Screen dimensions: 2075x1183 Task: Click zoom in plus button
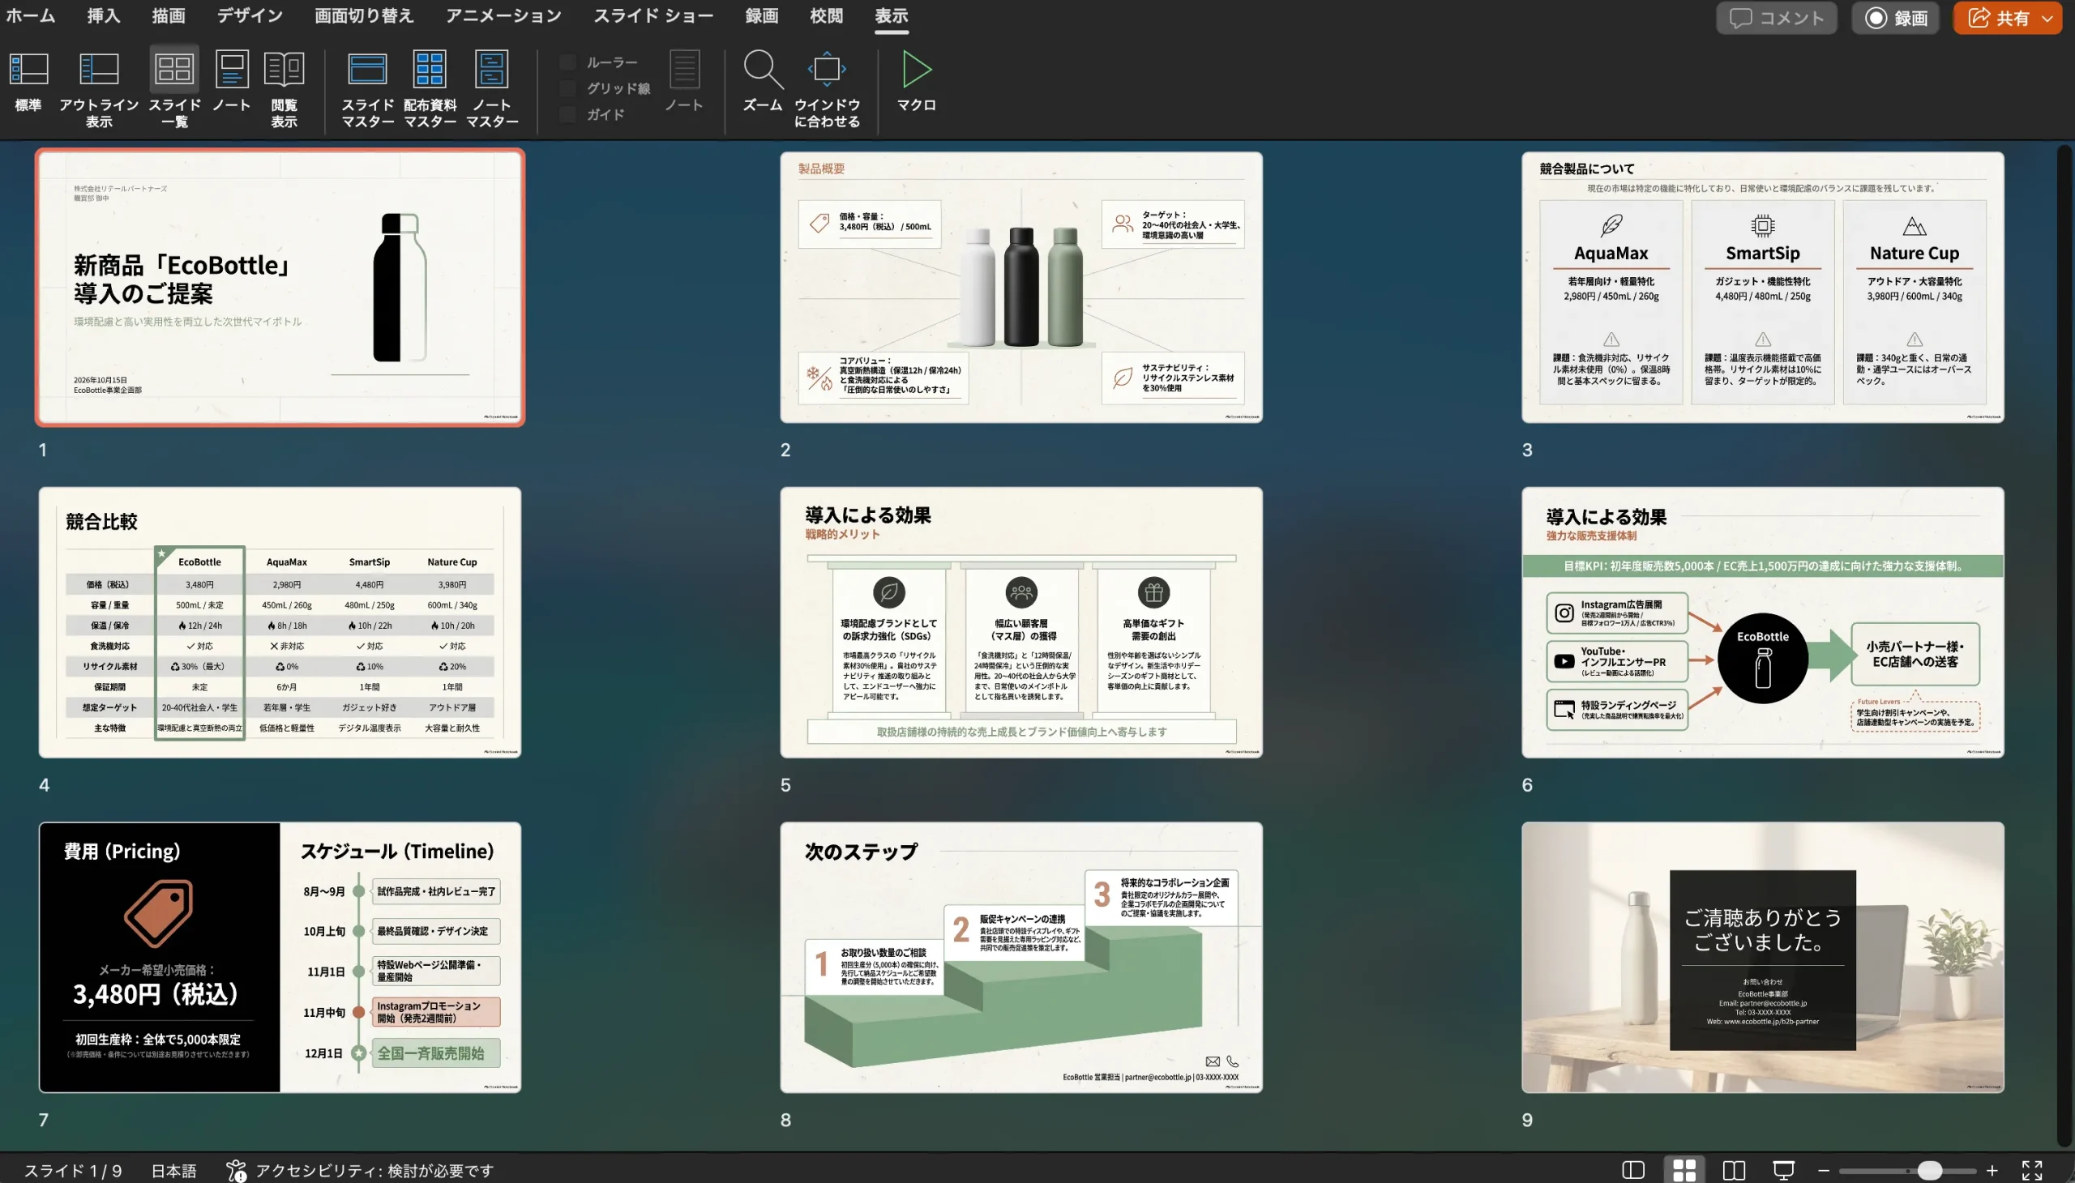pyautogui.click(x=1992, y=1170)
